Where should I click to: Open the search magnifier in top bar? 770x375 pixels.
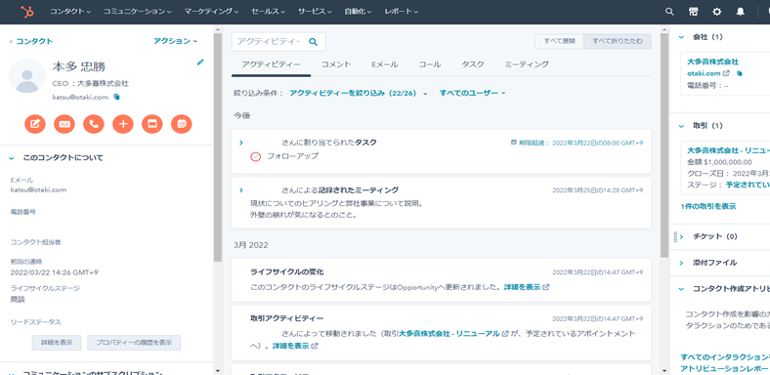pyautogui.click(x=669, y=12)
